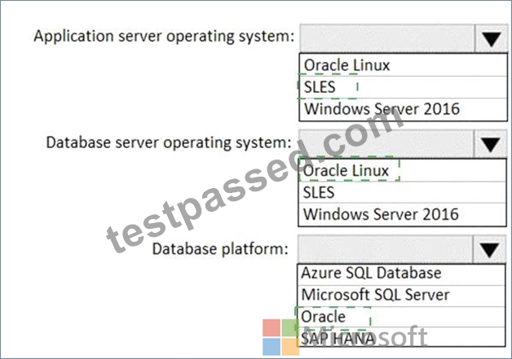Select Azure SQL Database as platform
This screenshot has width=512, height=359.
pos(401,274)
